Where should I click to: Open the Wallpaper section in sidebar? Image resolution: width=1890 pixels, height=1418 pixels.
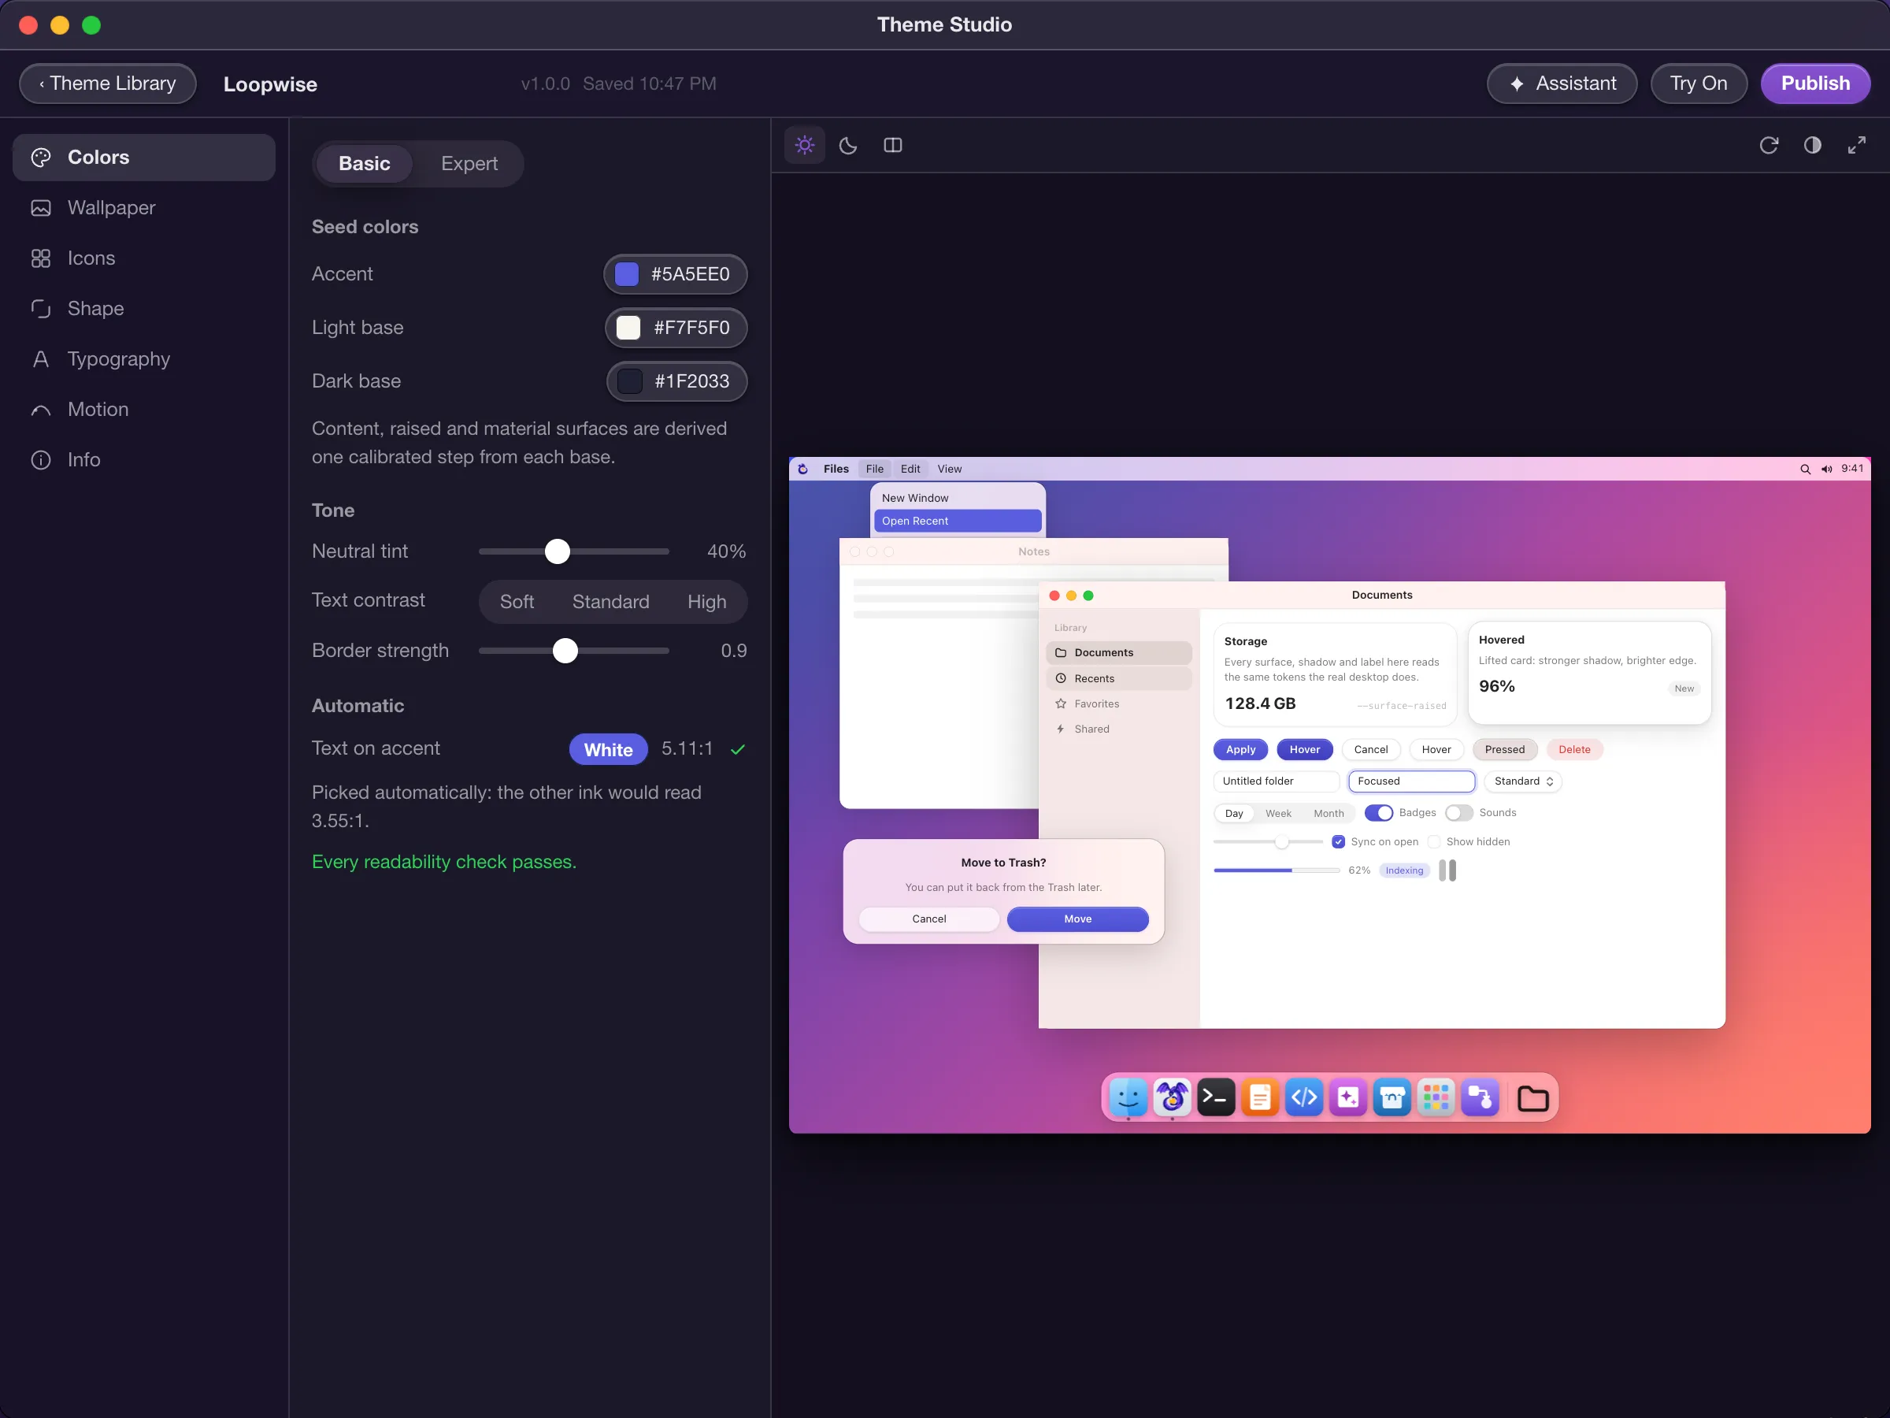click(143, 208)
